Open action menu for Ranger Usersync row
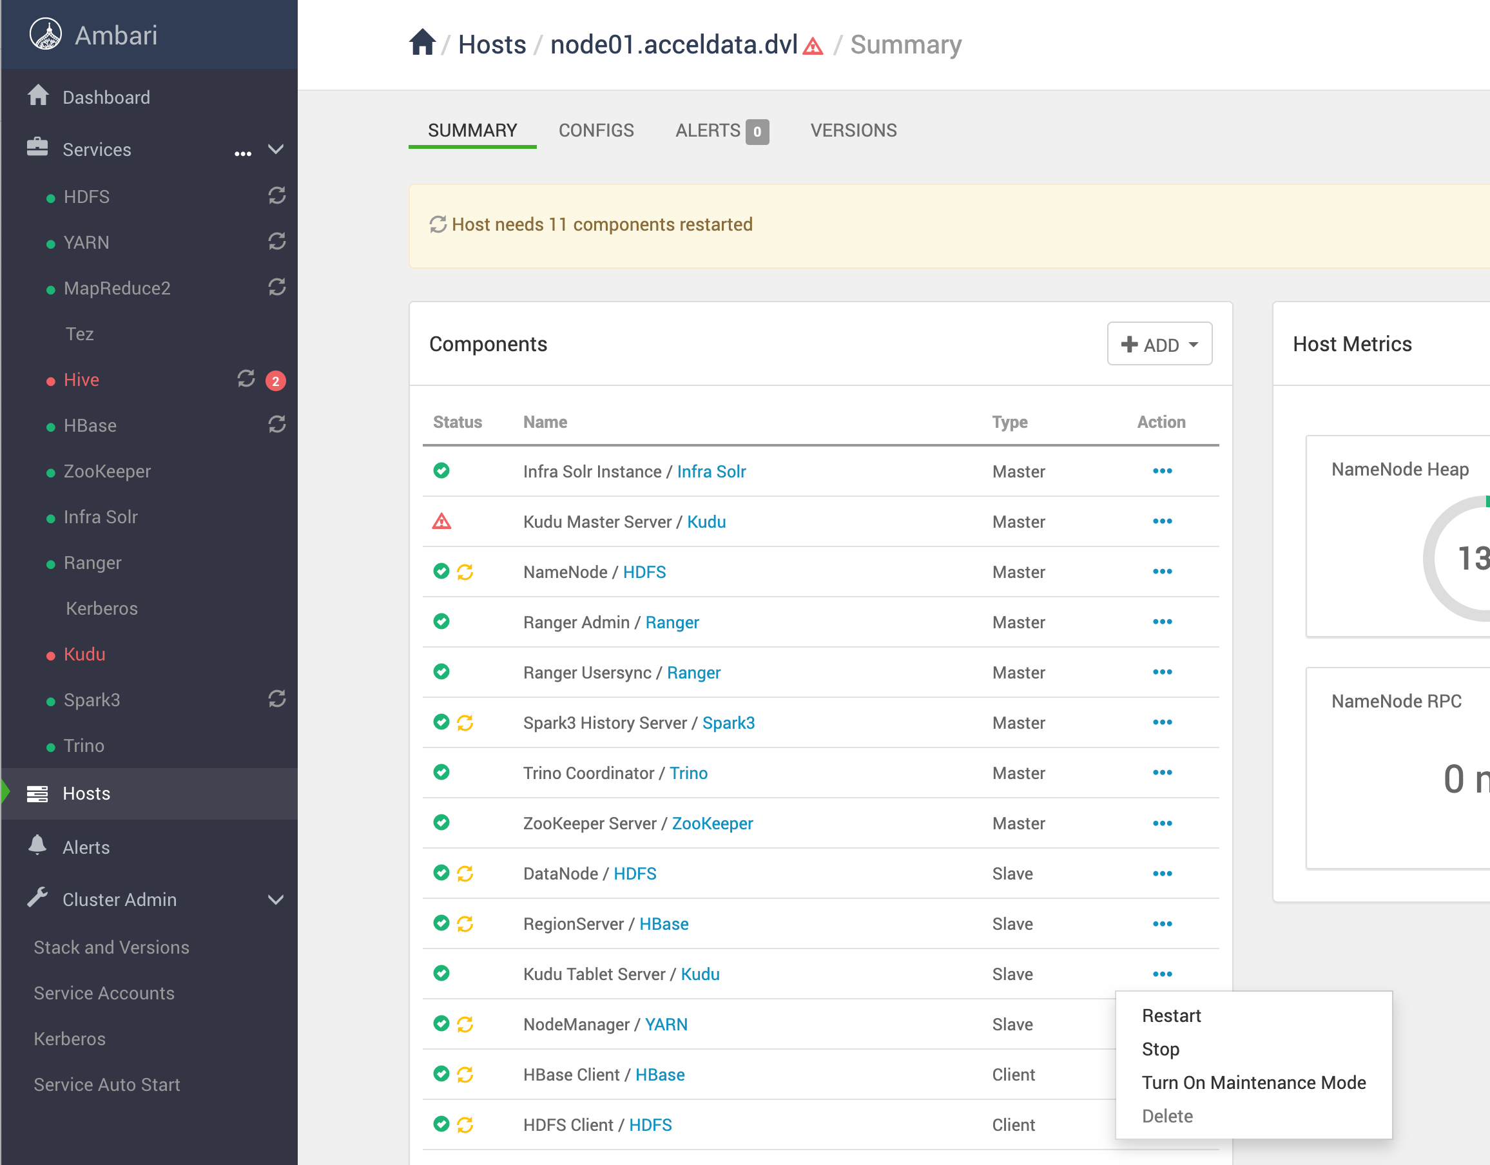The height and width of the screenshot is (1165, 1490). [1163, 672]
